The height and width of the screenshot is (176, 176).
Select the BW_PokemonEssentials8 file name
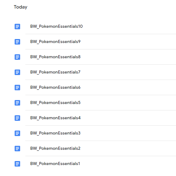click(x=55, y=57)
